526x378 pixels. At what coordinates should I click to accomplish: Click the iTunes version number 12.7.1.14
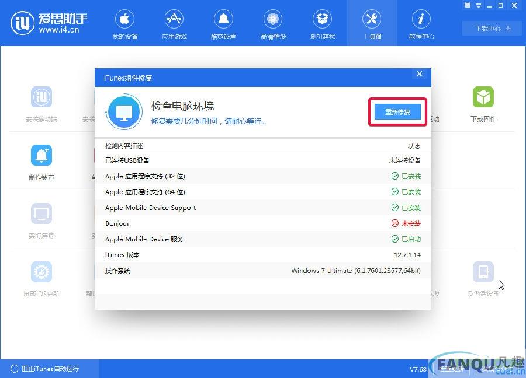[407, 255]
